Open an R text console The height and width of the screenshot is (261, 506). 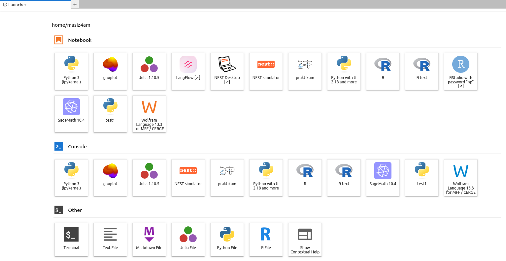click(x=344, y=178)
